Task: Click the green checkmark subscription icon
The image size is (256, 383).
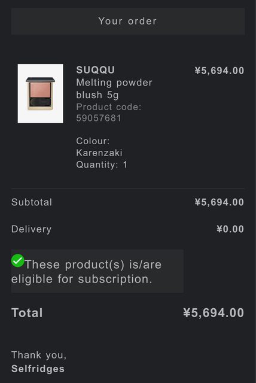Action: click(x=17, y=261)
